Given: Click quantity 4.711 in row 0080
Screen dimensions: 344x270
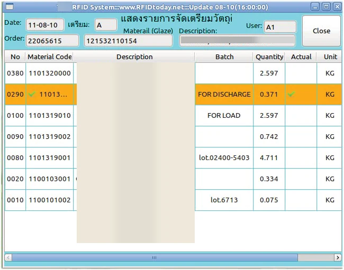Looking at the screenshot, I should point(269,157).
